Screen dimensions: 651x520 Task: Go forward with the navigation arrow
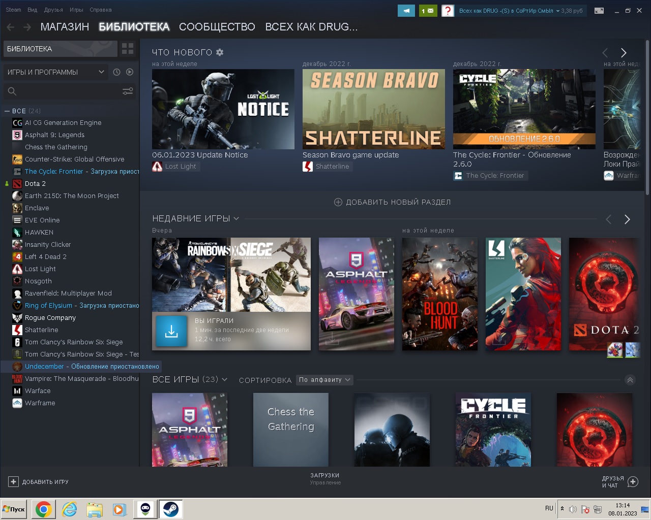click(x=27, y=27)
